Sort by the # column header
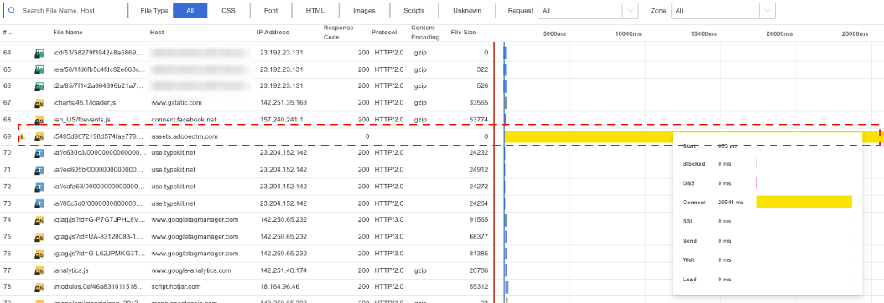The image size is (884, 303). 6,33
